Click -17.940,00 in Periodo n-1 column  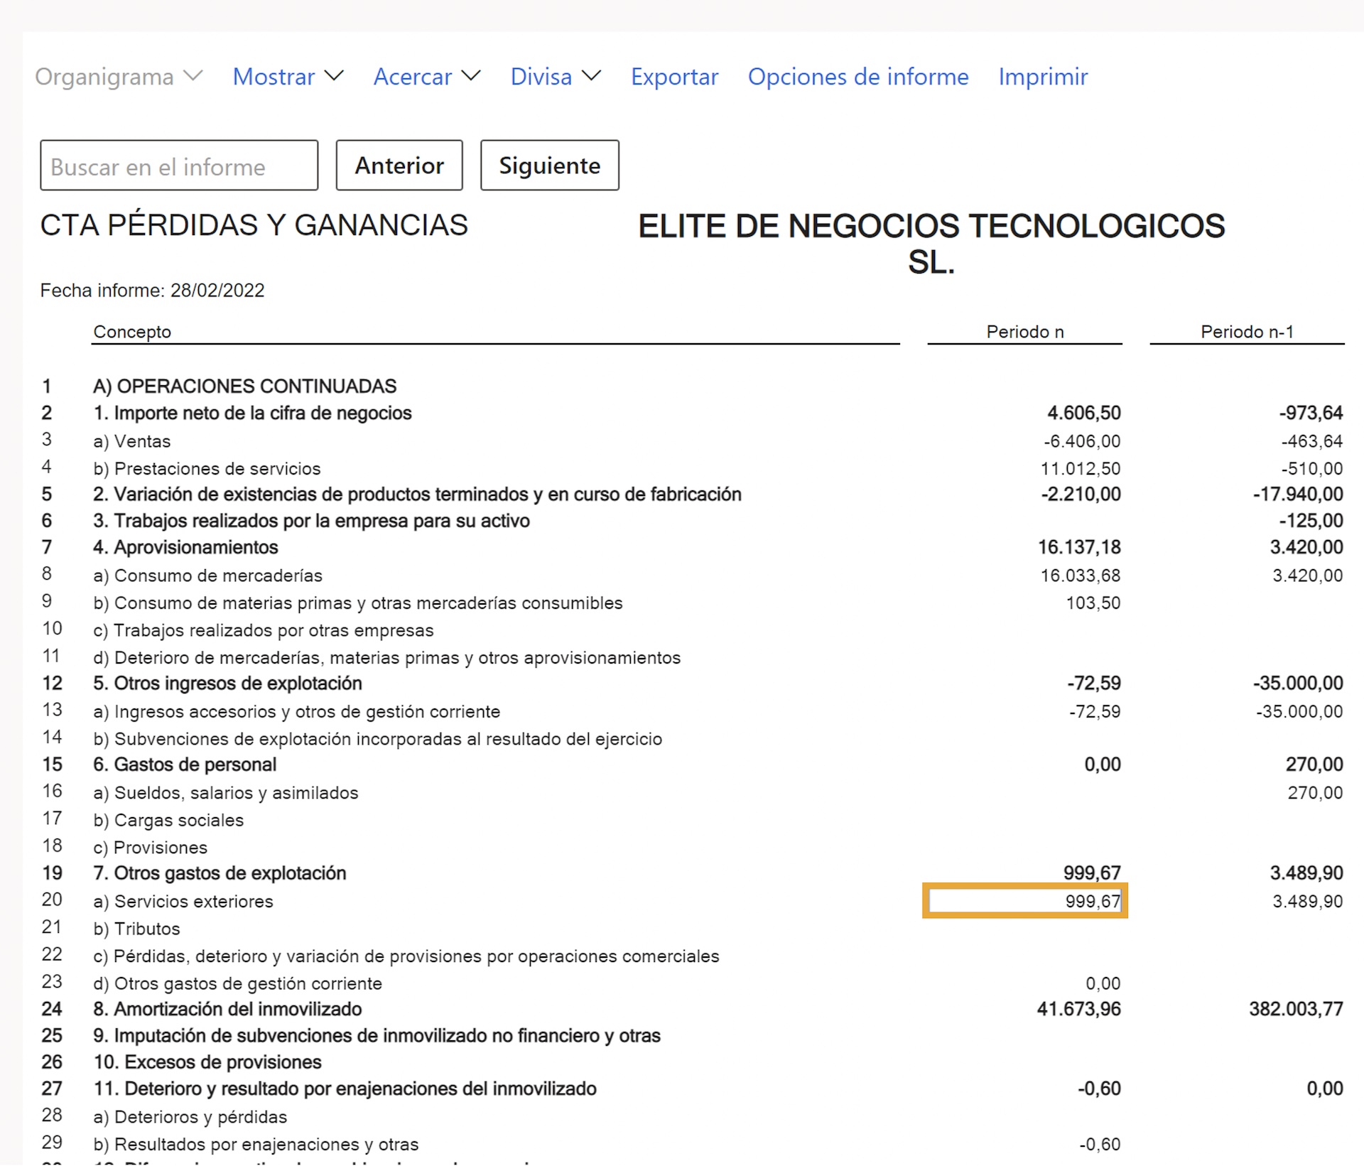(x=1298, y=495)
